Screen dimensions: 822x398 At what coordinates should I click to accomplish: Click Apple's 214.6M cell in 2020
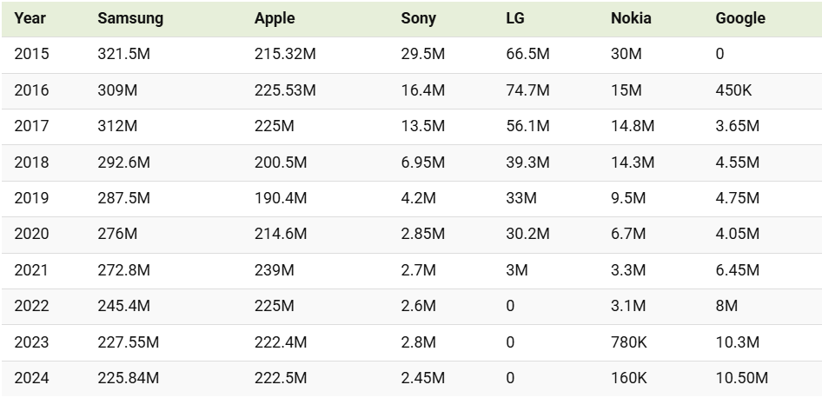click(x=281, y=234)
